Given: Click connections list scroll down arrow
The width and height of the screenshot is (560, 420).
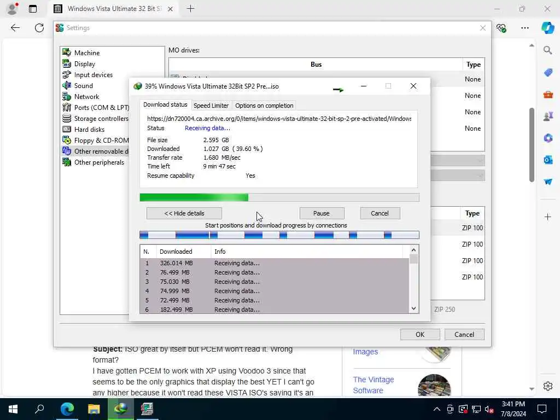Looking at the screenshot, I should coord(413,308).
